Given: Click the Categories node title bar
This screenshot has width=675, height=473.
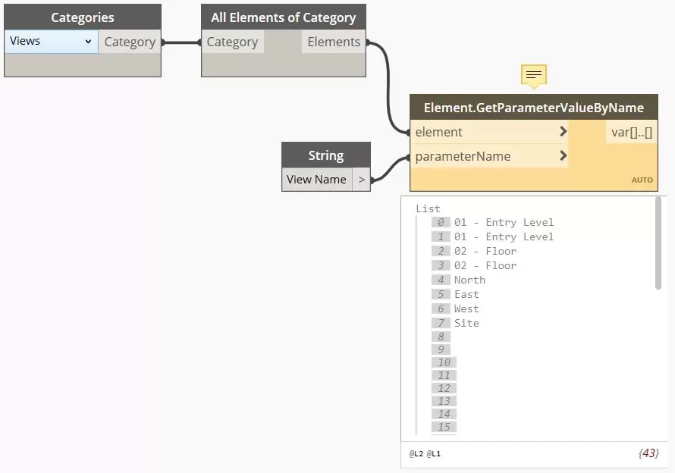Looking at the screenshot, I should coord(83,17).
